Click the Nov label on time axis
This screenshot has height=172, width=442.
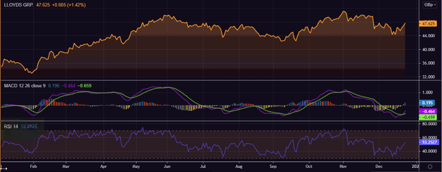[343, 166]
